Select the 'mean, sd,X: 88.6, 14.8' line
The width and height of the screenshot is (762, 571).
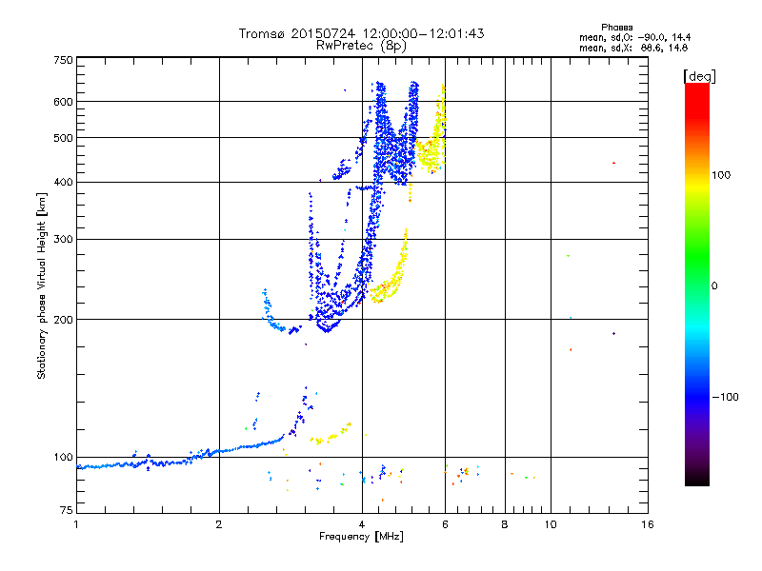633,48
